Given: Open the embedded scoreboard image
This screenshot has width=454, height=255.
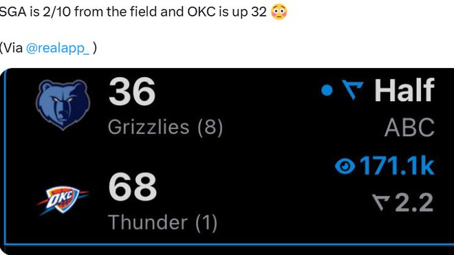Looking at the screenshot, I should point(227,162).
